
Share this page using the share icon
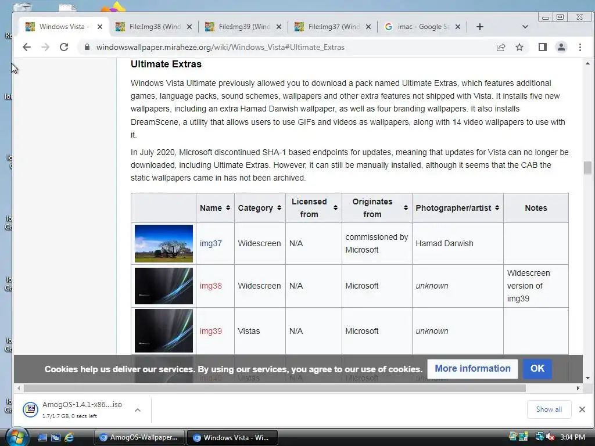coord(500,47)
